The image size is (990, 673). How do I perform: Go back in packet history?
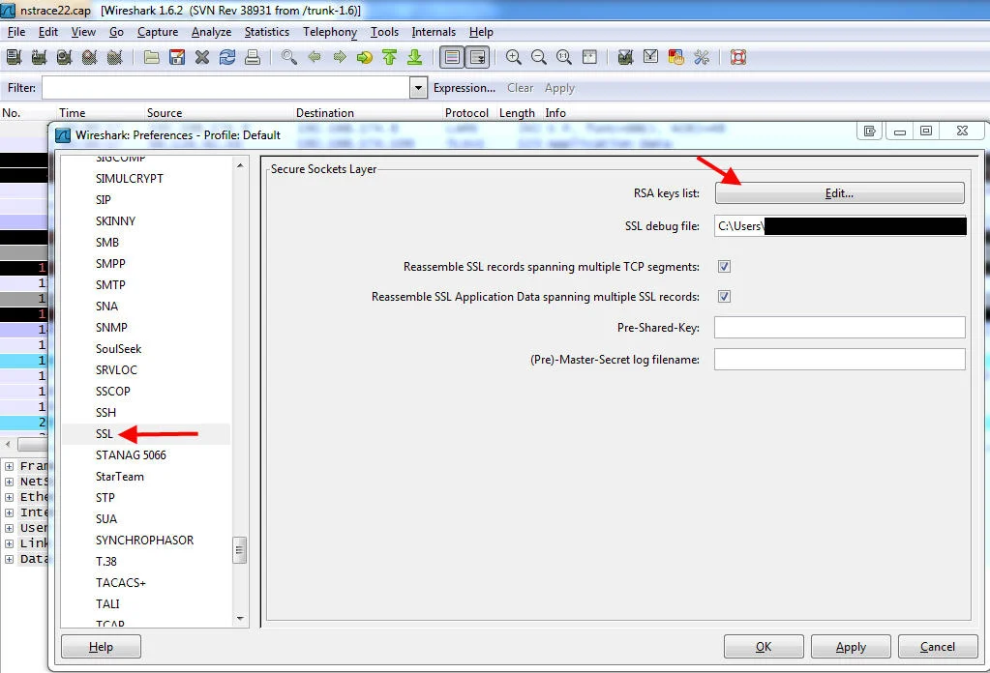coord(315,57)
